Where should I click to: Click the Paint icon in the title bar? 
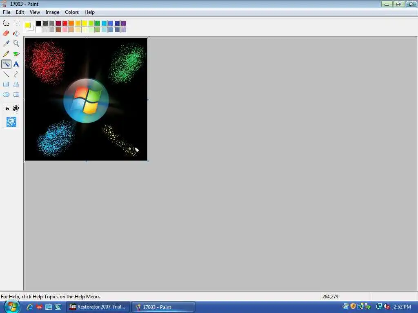click(x=4, y=4)
